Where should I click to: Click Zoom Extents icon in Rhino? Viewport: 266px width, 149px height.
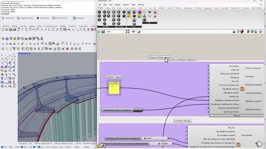coord(53,29)
